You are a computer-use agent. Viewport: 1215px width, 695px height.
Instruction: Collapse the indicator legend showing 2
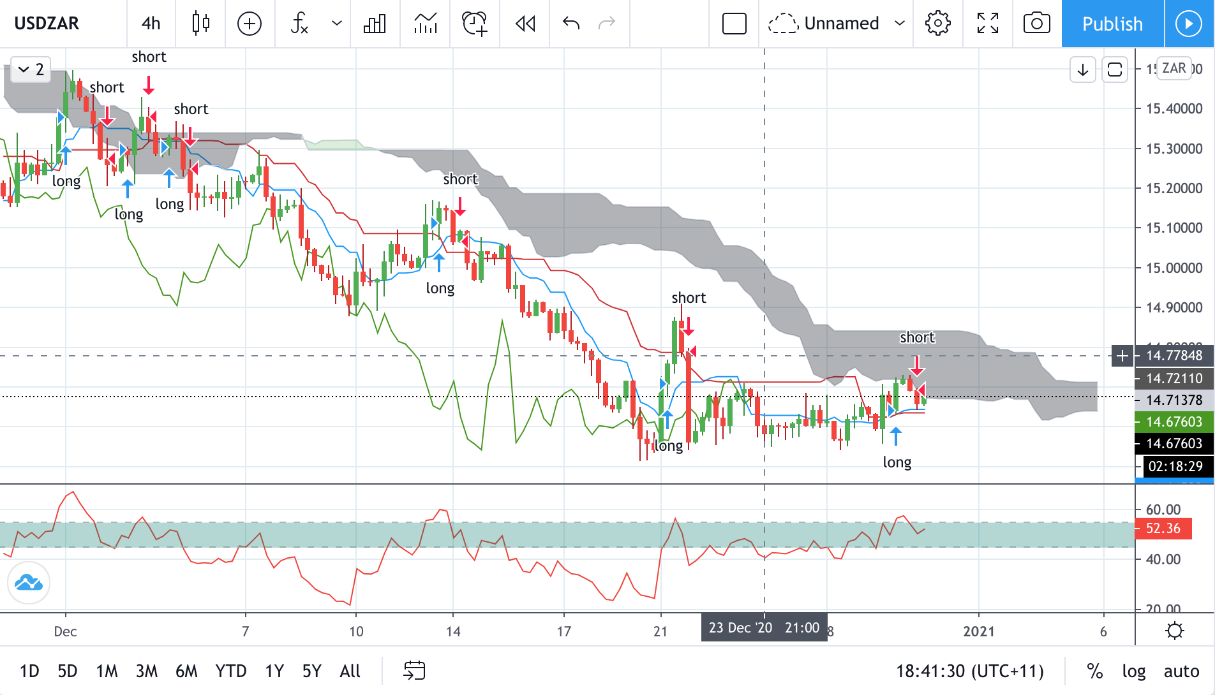pyautogui.click(x=31, y=69)
